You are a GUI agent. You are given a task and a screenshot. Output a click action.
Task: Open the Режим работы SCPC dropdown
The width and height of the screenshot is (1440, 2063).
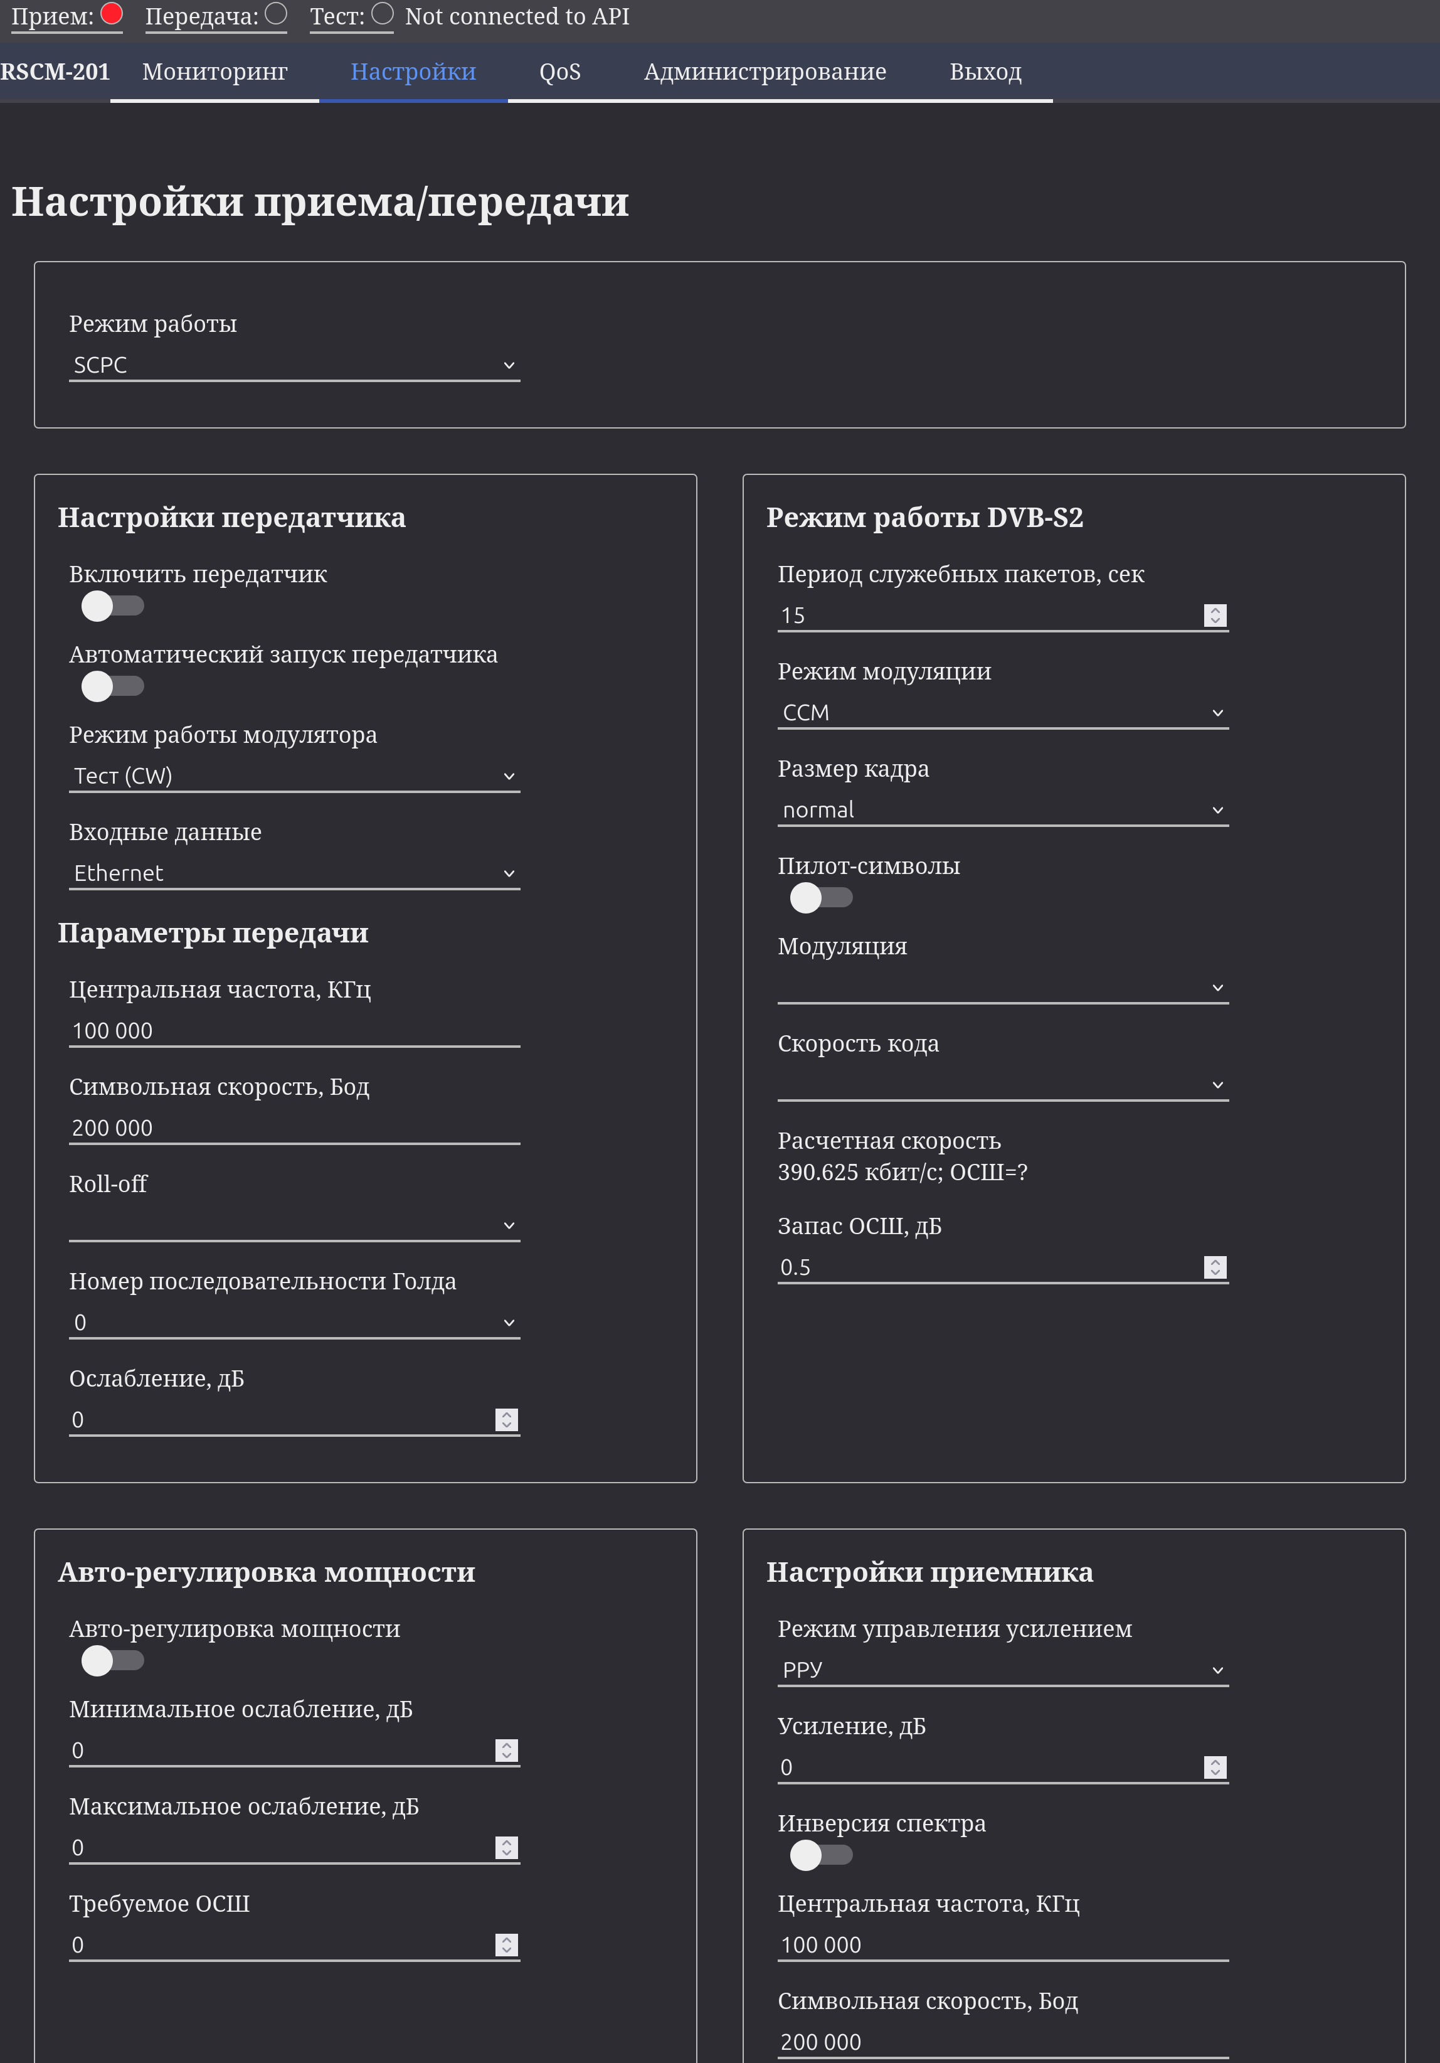(x=294, y=366)
